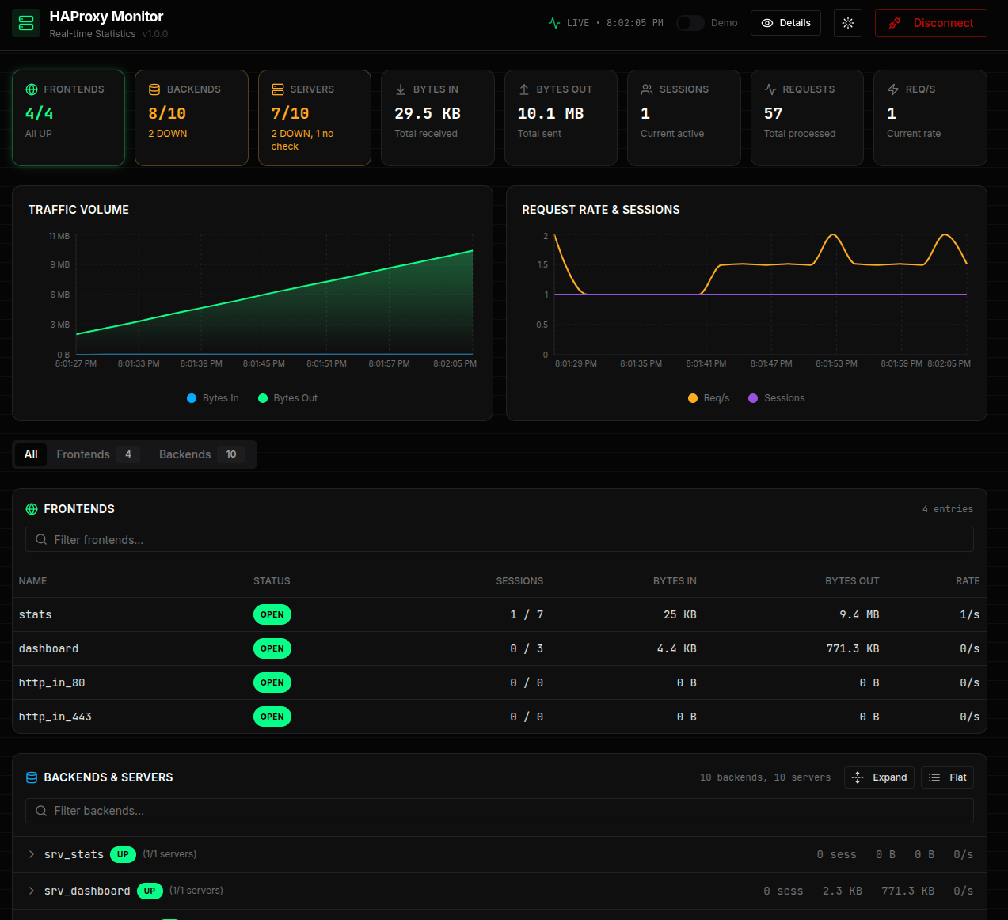Open the Backends tab
Image resolution: width=1008 pixels, height=920 pixels.
pos(184,454)
